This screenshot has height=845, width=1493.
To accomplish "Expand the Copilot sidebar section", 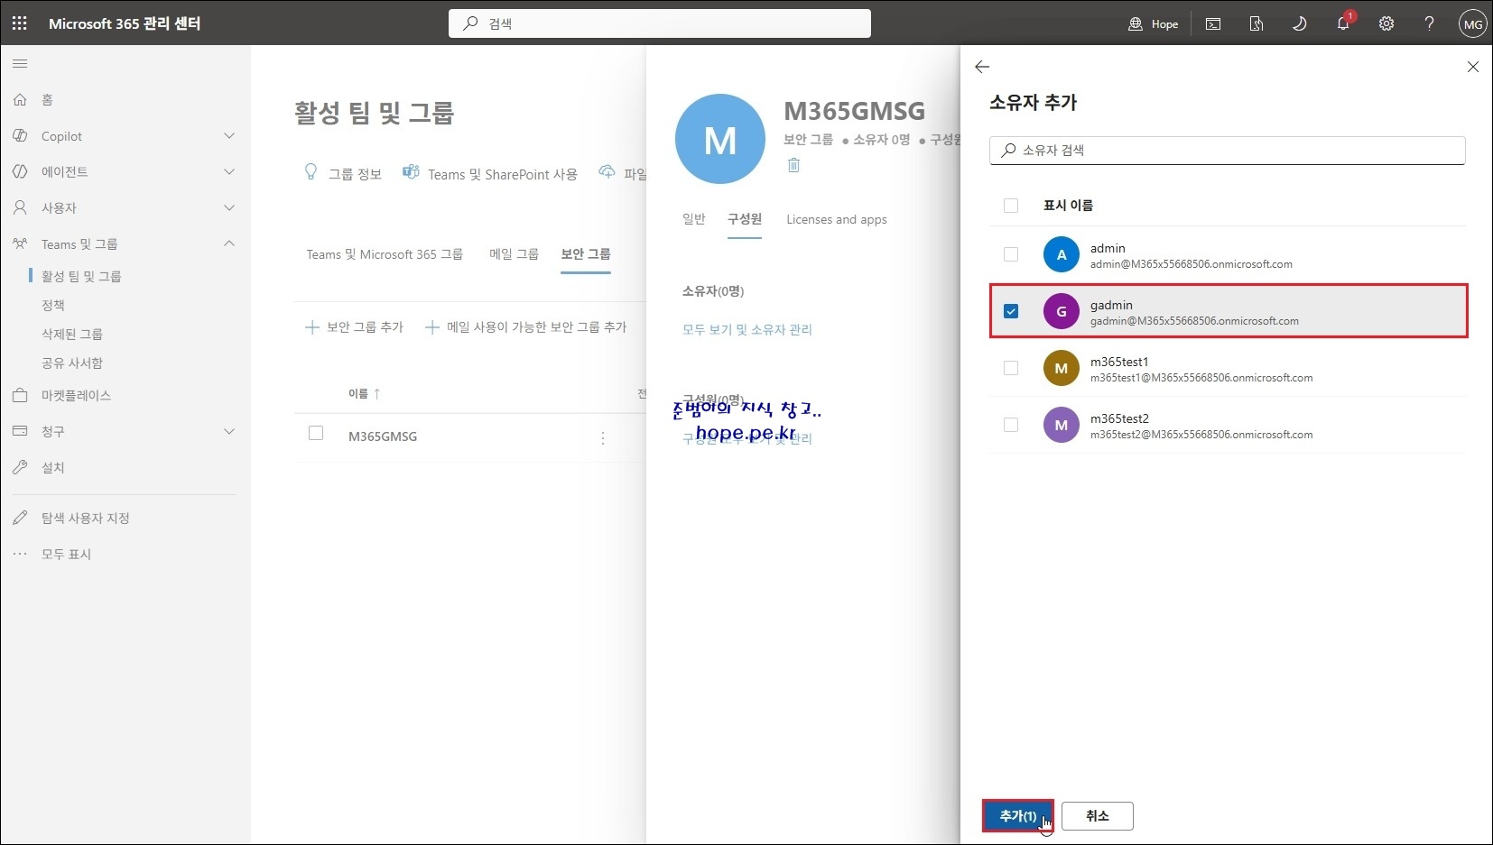I will [229, 136].
